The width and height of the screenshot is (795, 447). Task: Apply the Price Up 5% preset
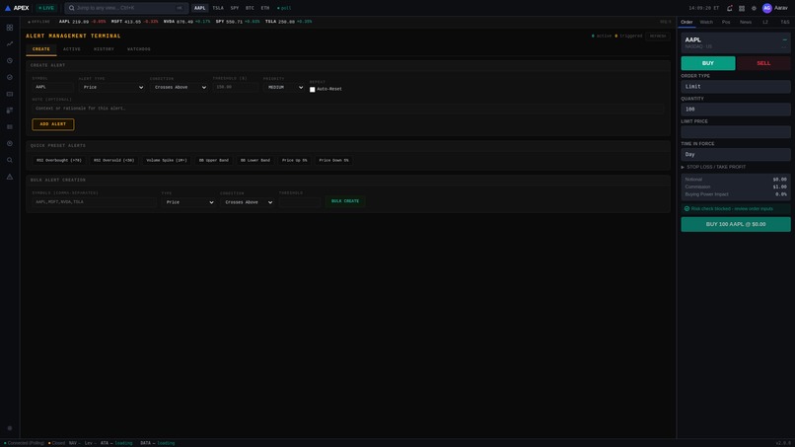[x=295, y=160]
